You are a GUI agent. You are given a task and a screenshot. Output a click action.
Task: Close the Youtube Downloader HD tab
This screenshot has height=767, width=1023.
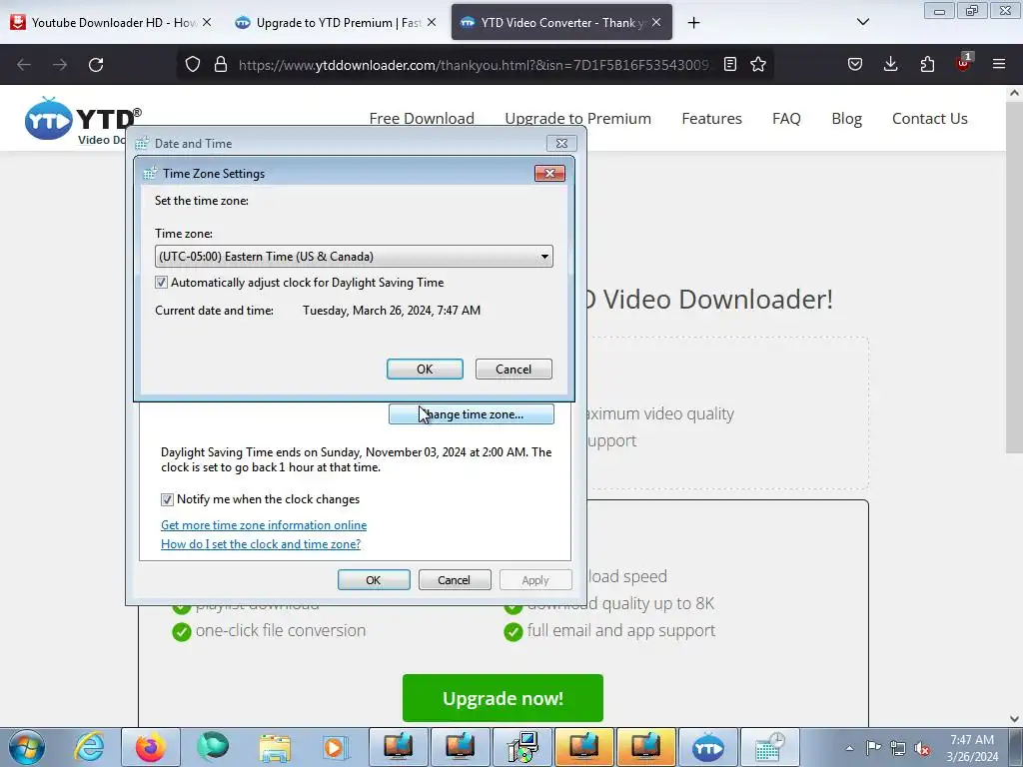[206, 22]
